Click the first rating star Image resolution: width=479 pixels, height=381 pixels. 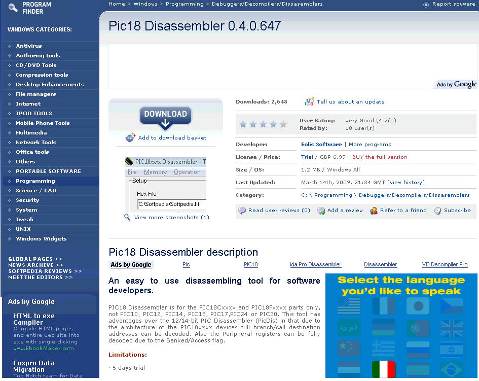coord(243,124)
